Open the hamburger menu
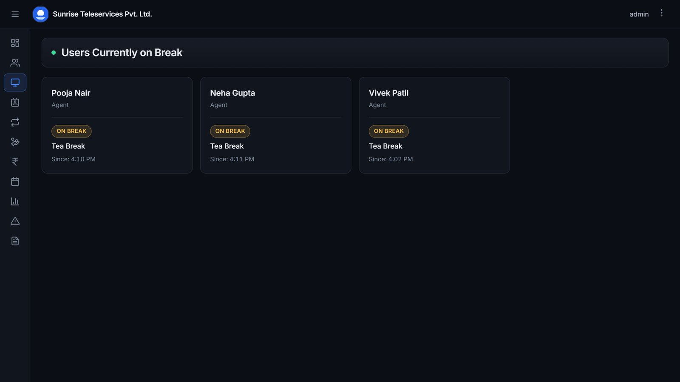 [15, 14]
